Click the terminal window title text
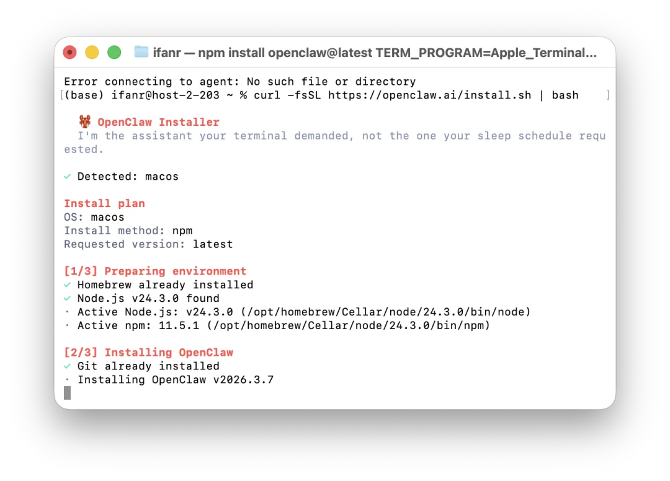 point(375,53)
